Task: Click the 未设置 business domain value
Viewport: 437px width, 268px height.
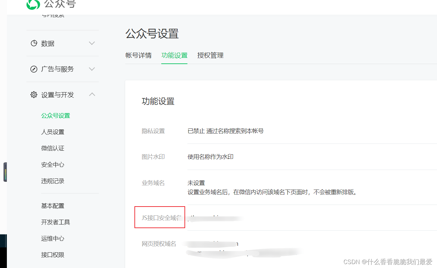Action: 196,183
